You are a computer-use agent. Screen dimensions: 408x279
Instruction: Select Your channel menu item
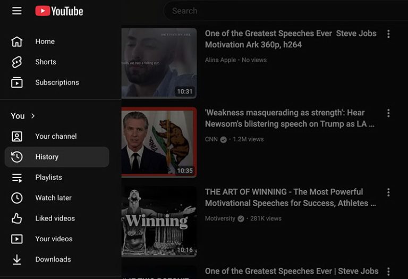click(x=57, y=137)
